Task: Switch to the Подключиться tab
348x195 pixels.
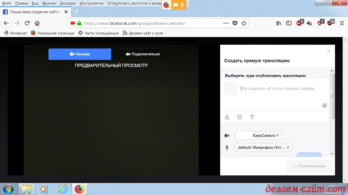Action: pyautogui.click(x=142, y=54)
